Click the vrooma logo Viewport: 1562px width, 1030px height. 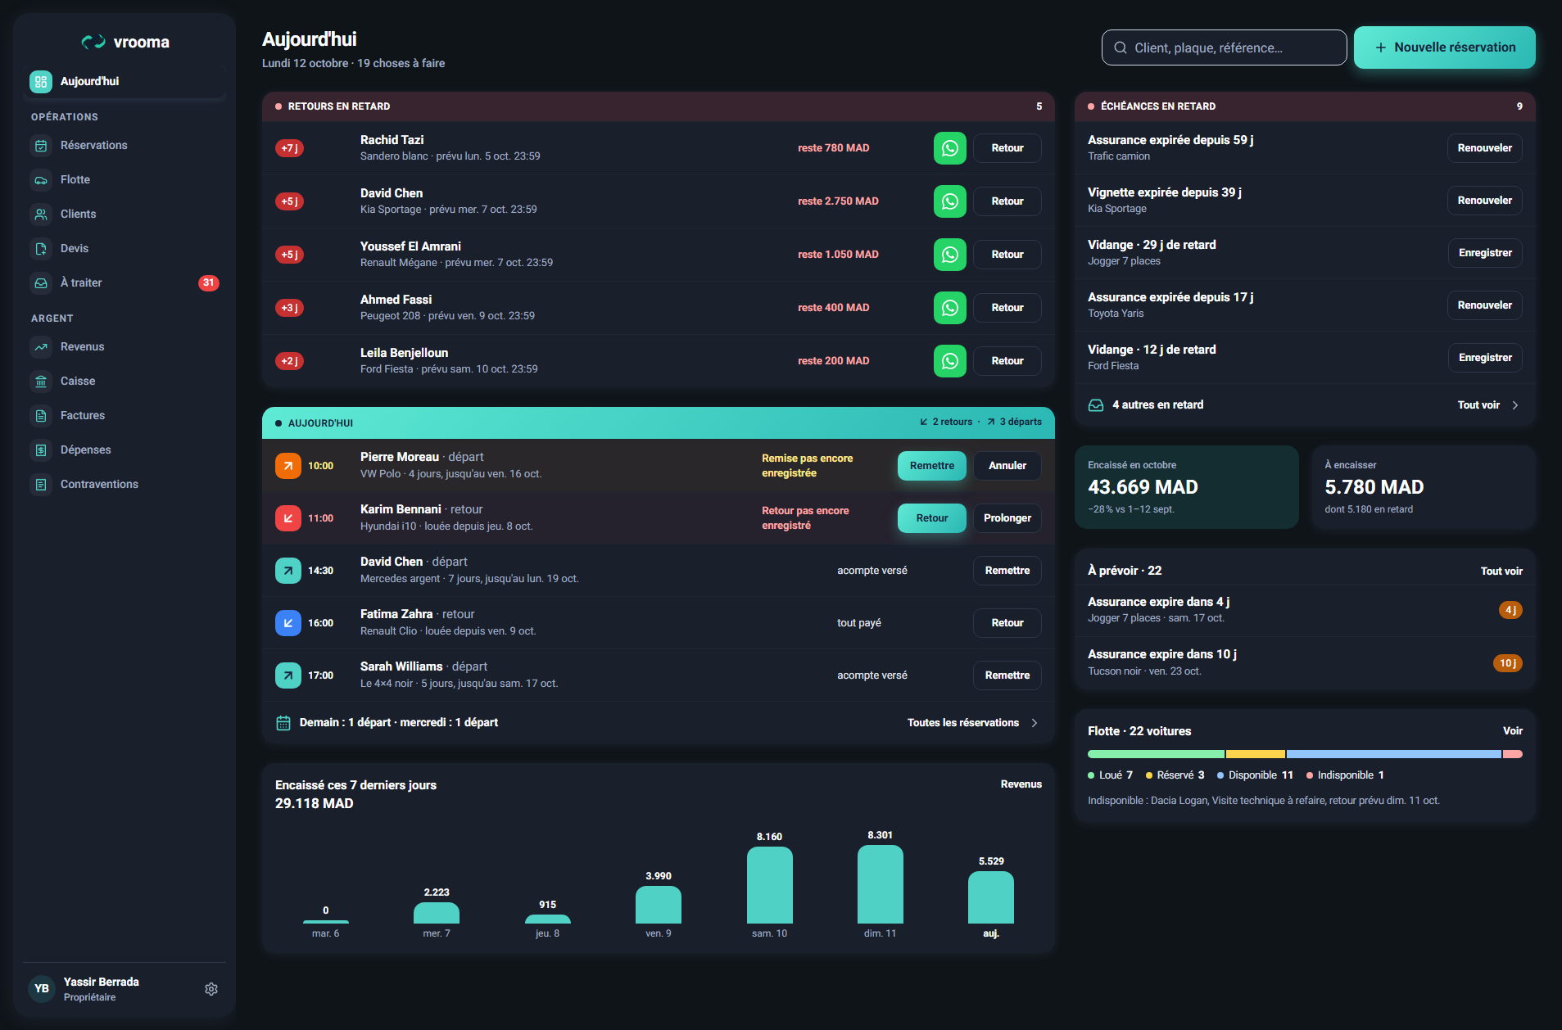125,42
